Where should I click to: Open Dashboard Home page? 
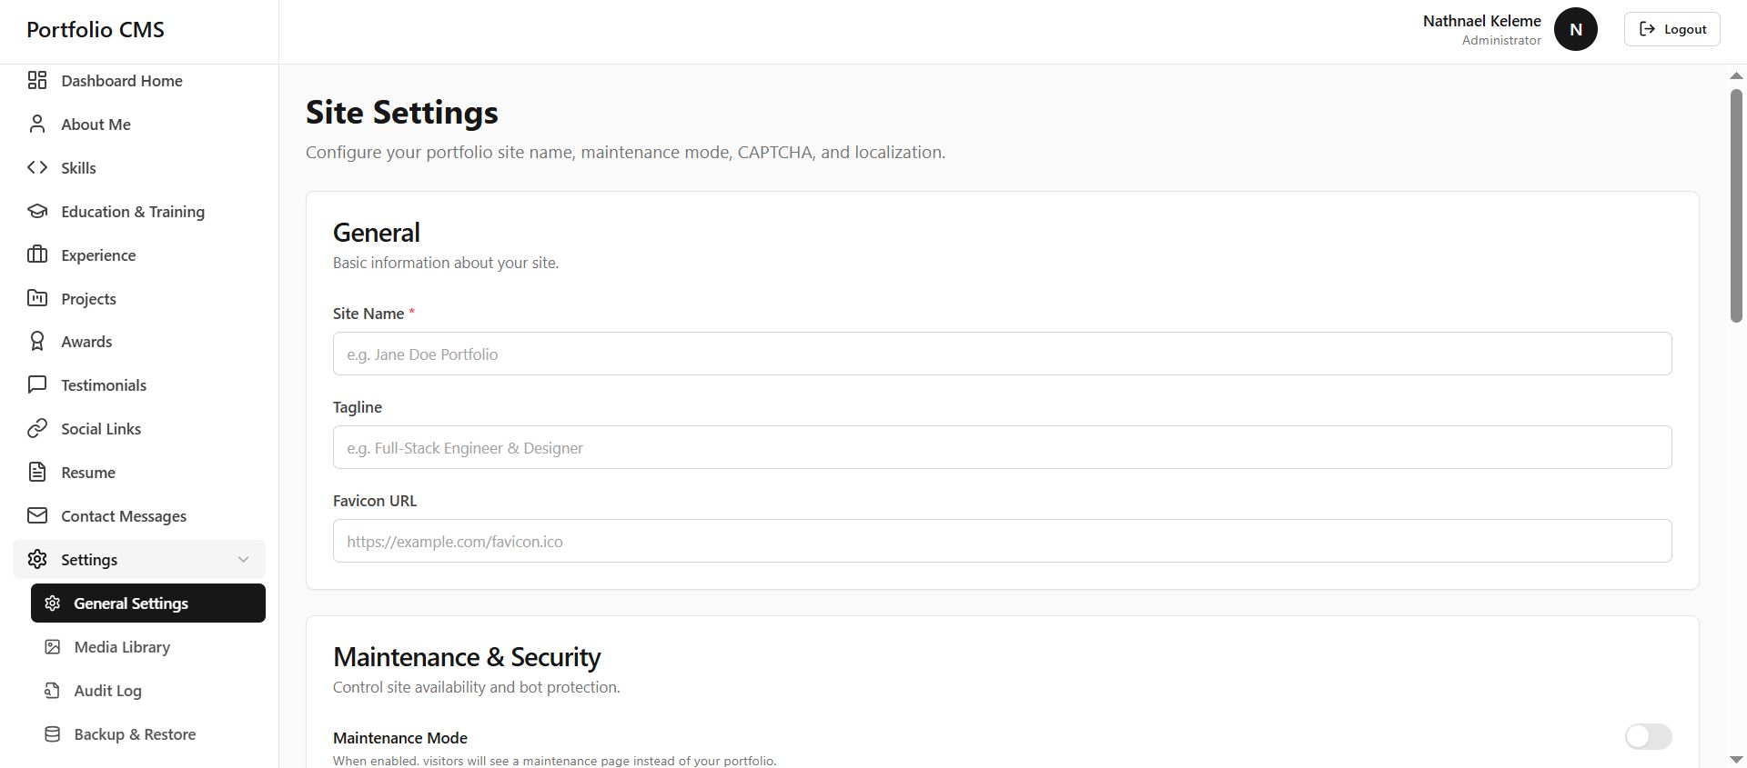click(139, 81)
